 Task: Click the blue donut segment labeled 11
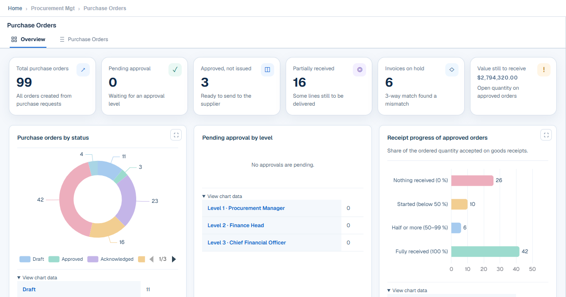[108, 169]
